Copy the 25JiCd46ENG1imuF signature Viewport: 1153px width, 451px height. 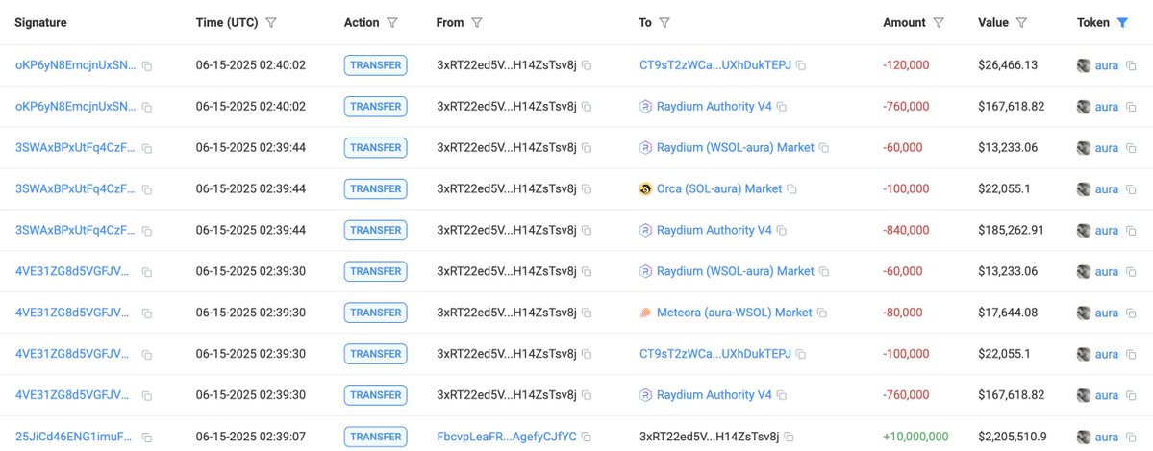coord(147,437)
